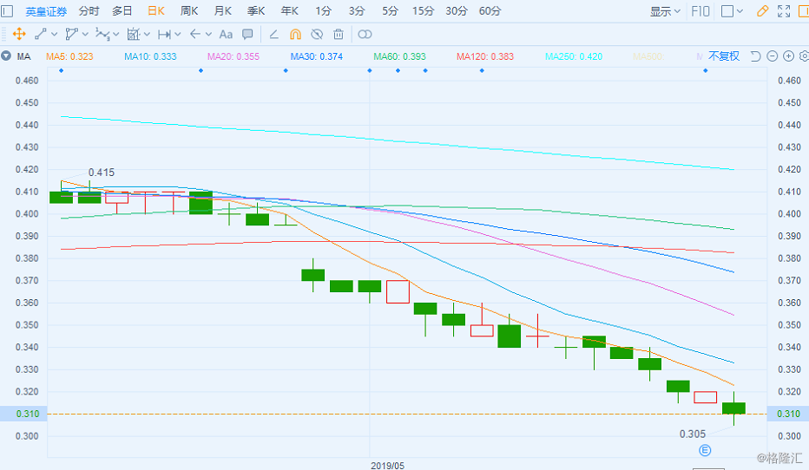Switch to the 分时 intraday tab
The width and height of the screenshot is (809, 470).
pyautogui.click(x=89, y=11)
